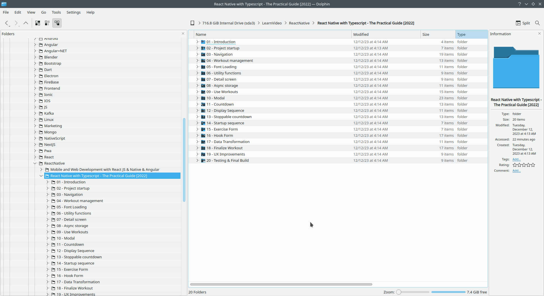The width and height of the screenshot is (544, 296).
Task: Expand the Angular folder in tree
Action: click(x=35, y=45)
